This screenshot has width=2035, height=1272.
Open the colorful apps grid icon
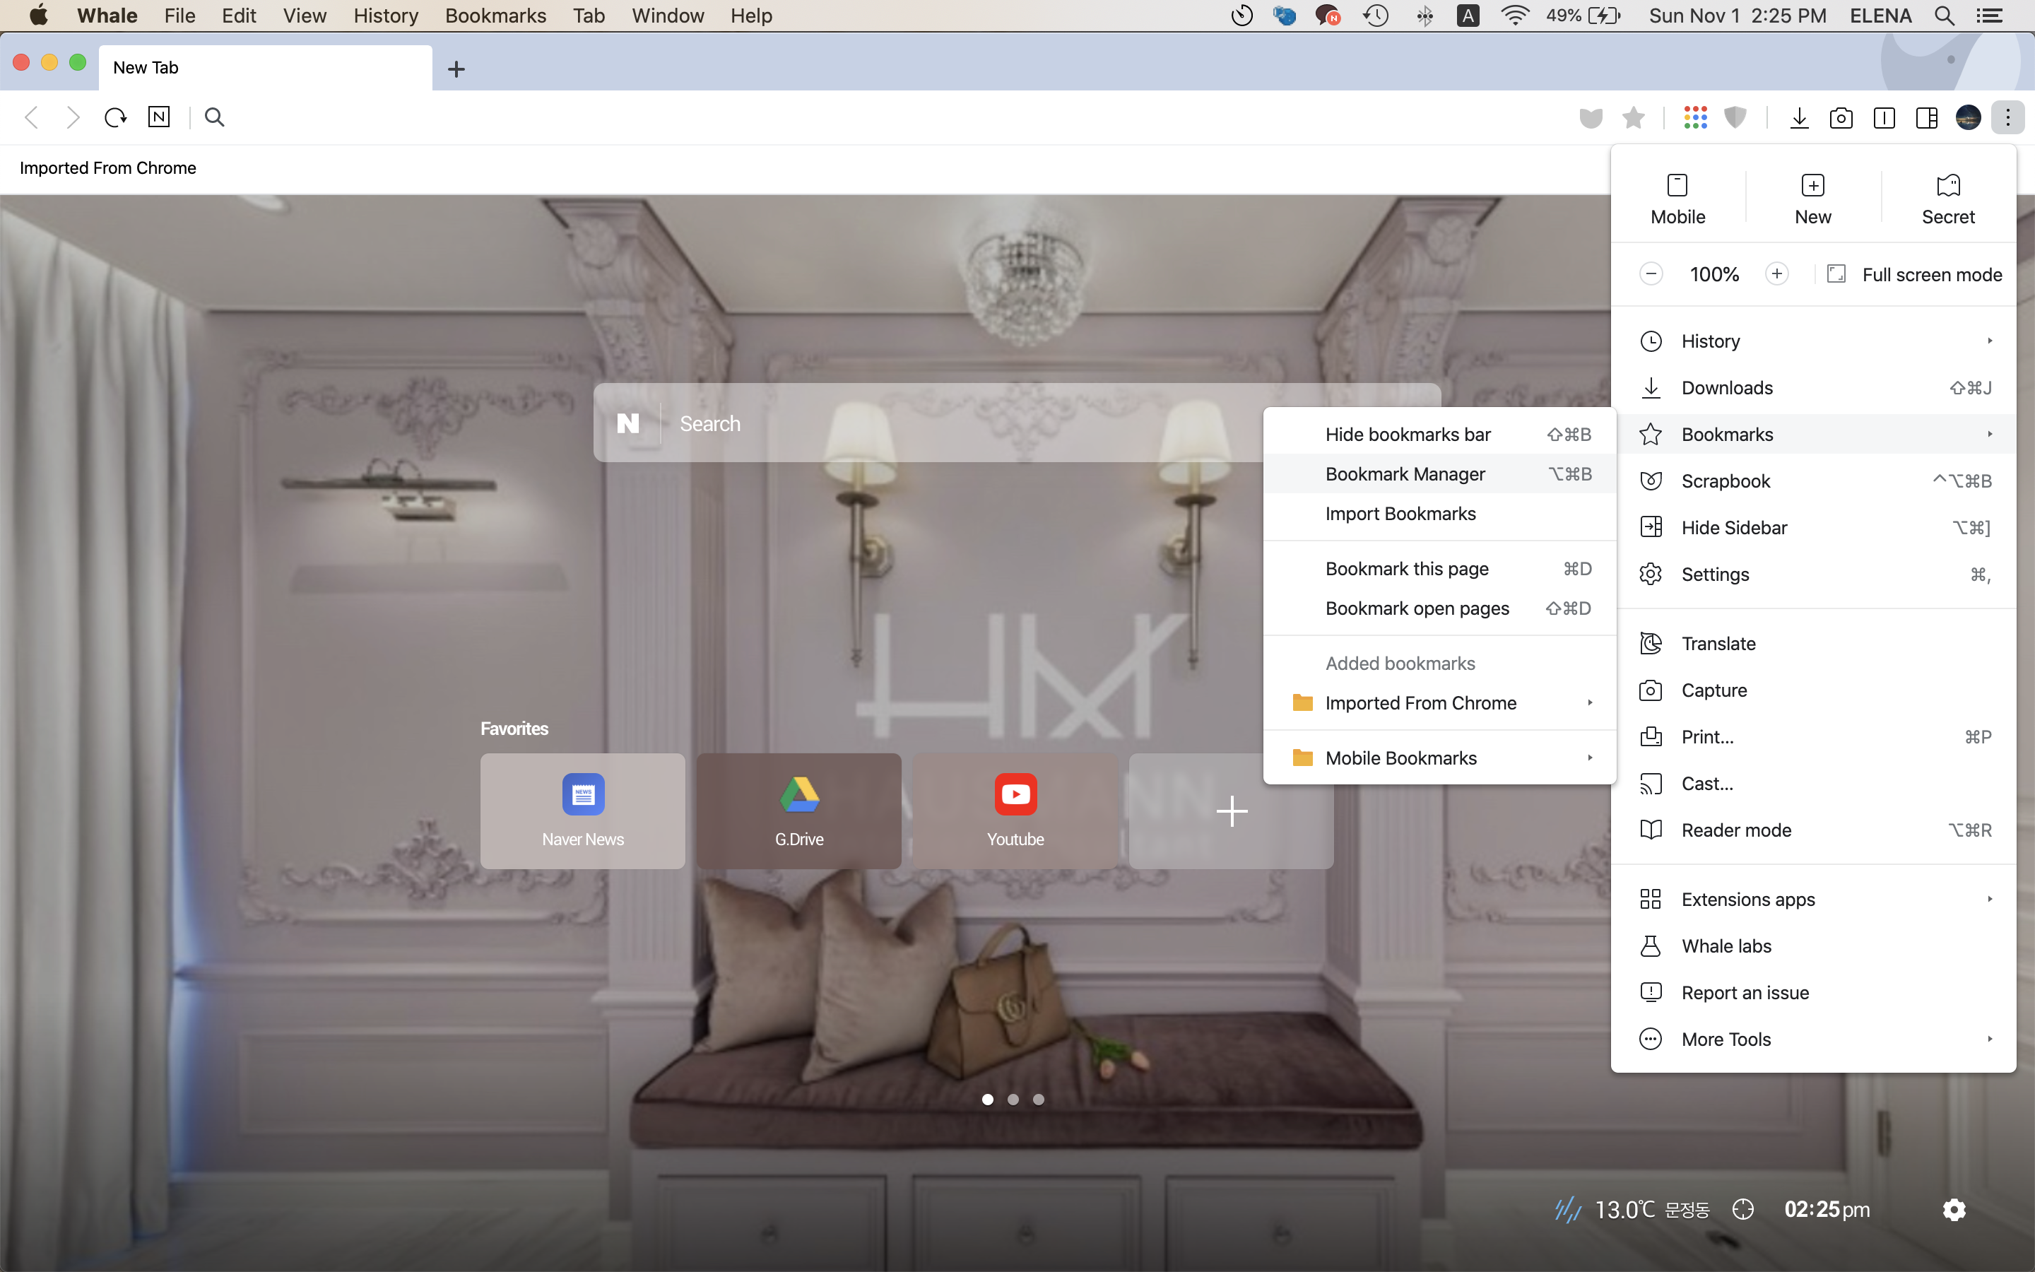coord(1695,118)
